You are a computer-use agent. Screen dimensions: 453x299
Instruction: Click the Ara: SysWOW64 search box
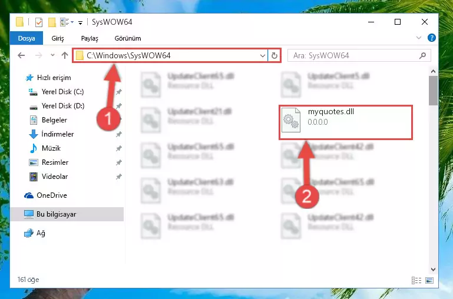point(359,55)
